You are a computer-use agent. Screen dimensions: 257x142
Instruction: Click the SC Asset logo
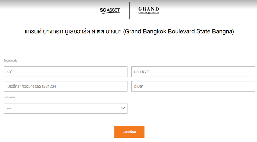pos(110,11)
